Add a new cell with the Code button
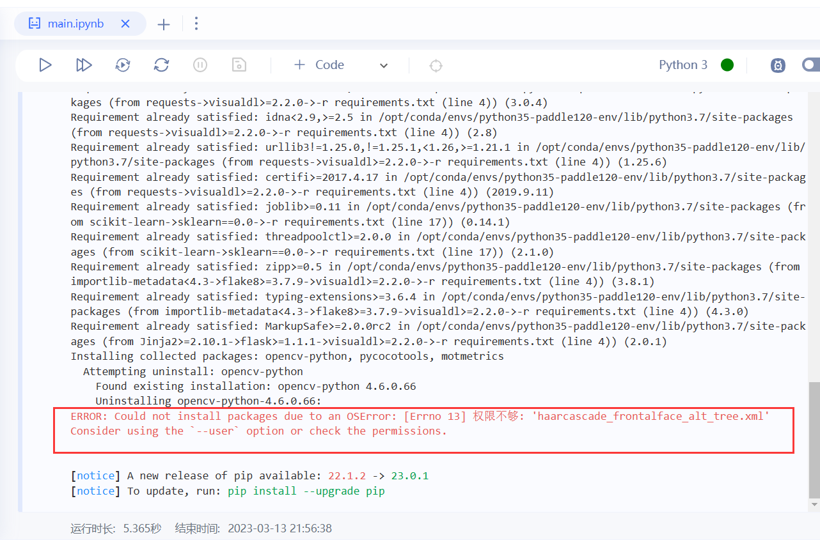 (x=319, y=65)
